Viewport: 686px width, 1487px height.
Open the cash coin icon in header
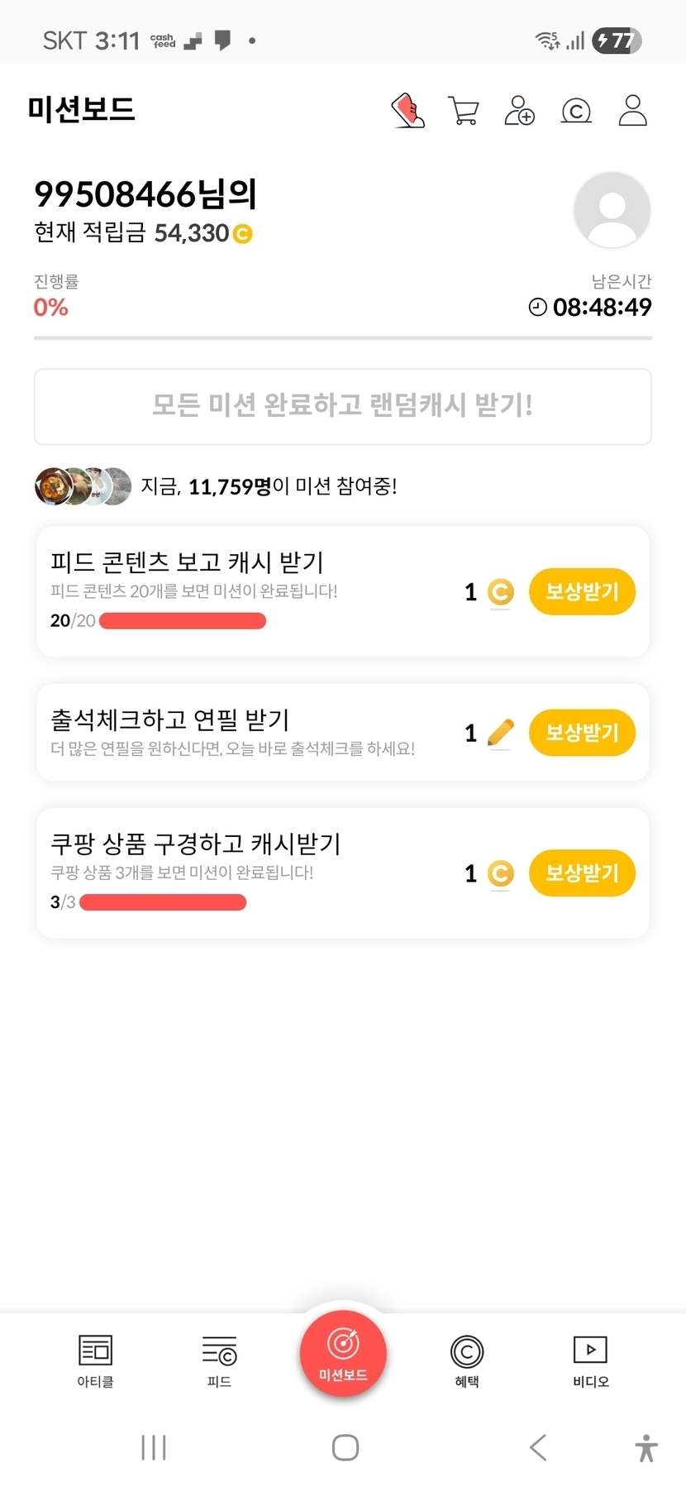576,110
